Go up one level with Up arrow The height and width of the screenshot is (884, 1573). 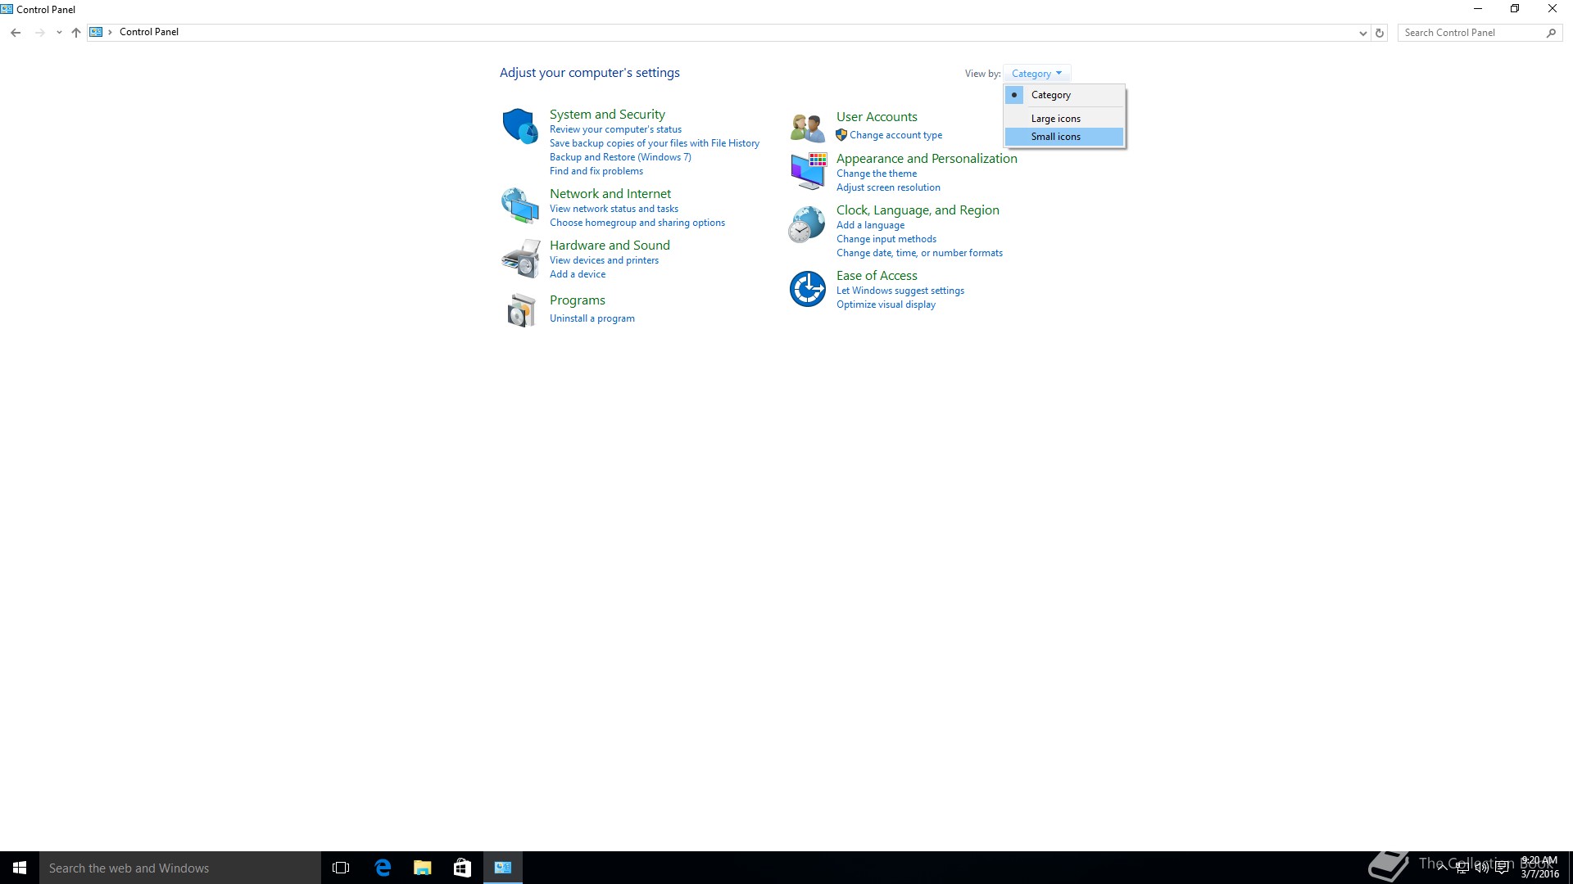coord(76,33)
